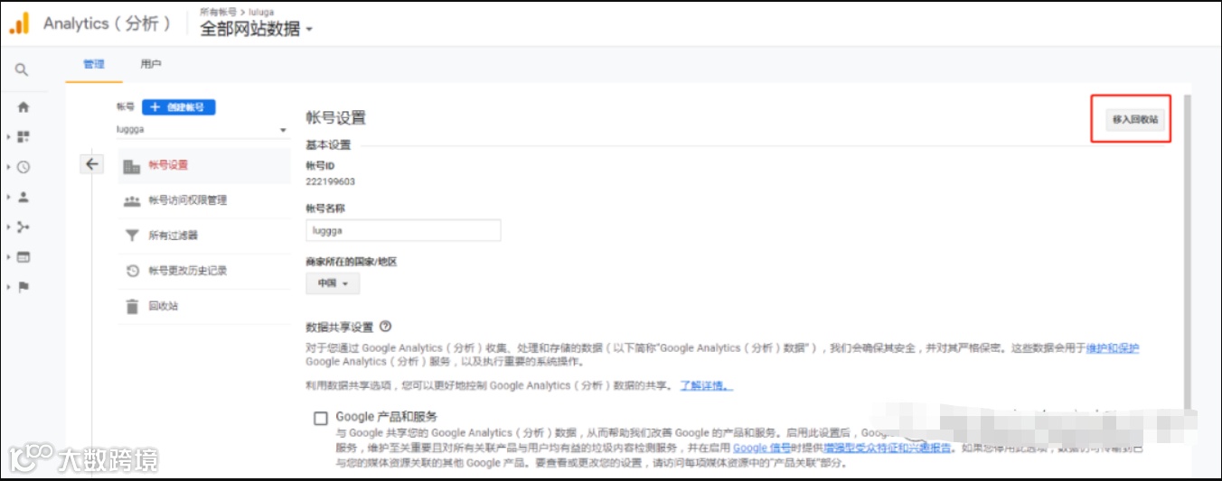Viewport: 1222px width, 481px height.
Task: Open search with the magnifier icon
Action: click(x=22, y=69)
